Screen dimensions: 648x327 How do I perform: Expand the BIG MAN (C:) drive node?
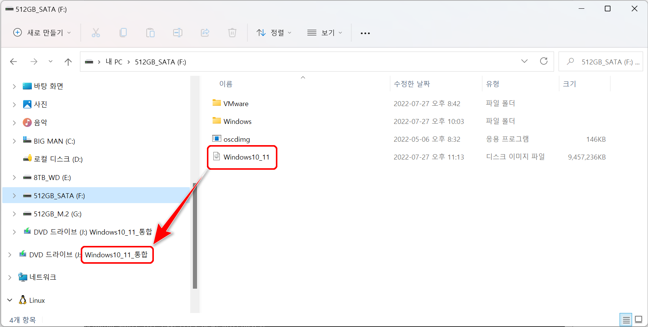pos(14,141)
